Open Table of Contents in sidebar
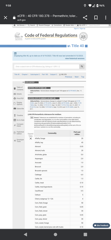This screenshot has height=240, width=111. pyautogui.click(x=19, y=88)
